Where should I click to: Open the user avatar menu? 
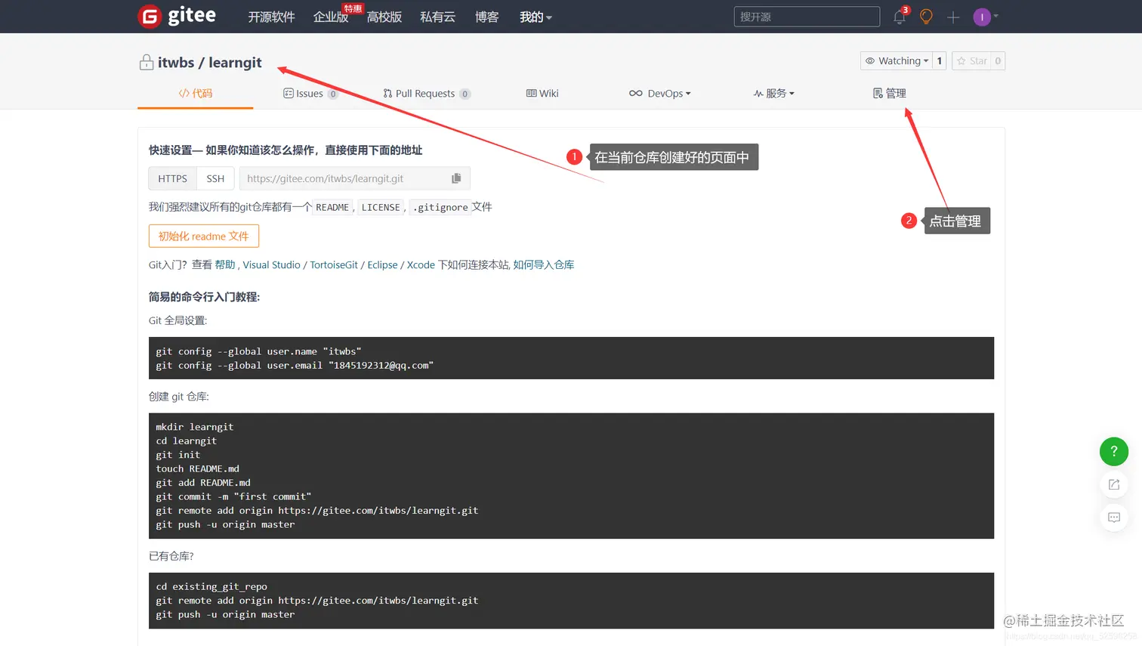985,17
